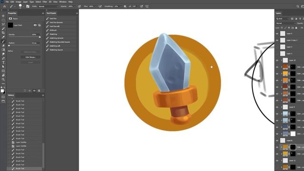Switch to the Tool Presets tab
Viewport: 304px width, 171px height.
51,13
